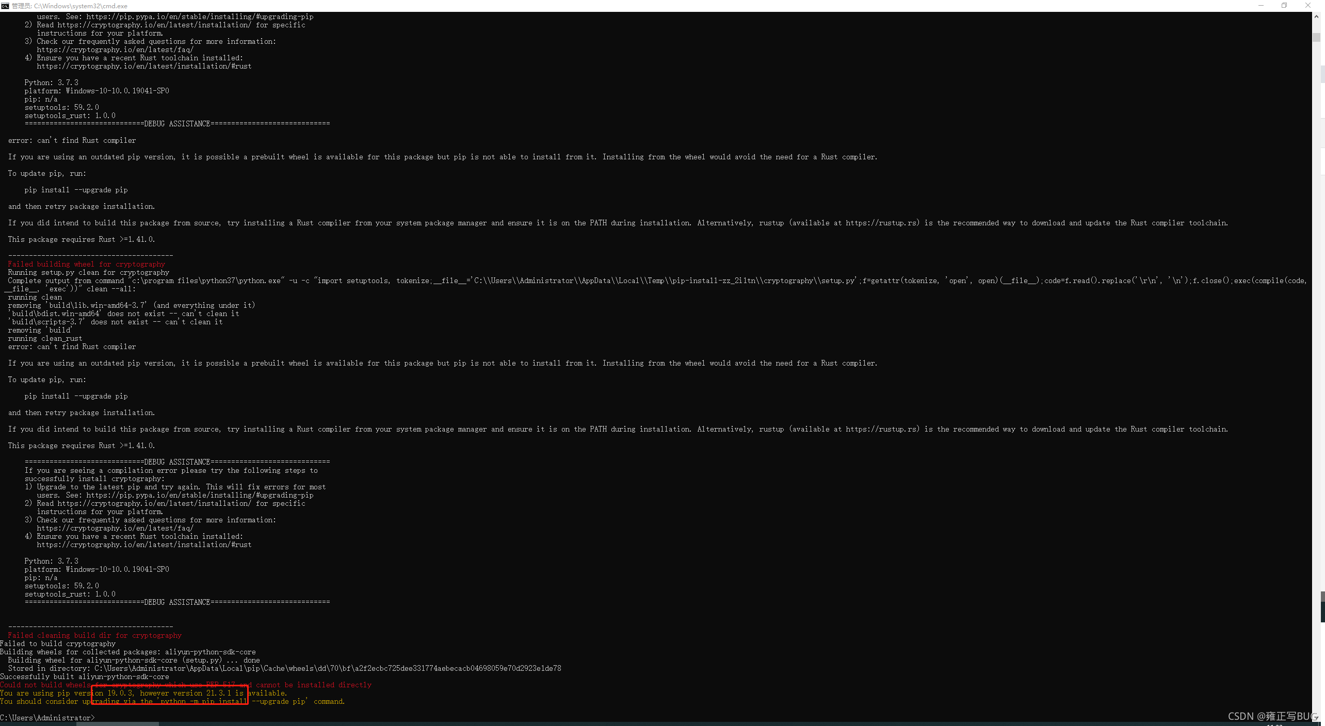Click the 'successfully install cryptography:' line
1325x726 pixels.
[x=94, y=478]
